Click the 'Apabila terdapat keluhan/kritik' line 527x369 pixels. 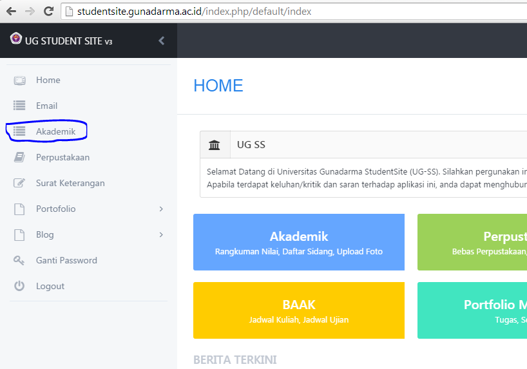(367, 184)
